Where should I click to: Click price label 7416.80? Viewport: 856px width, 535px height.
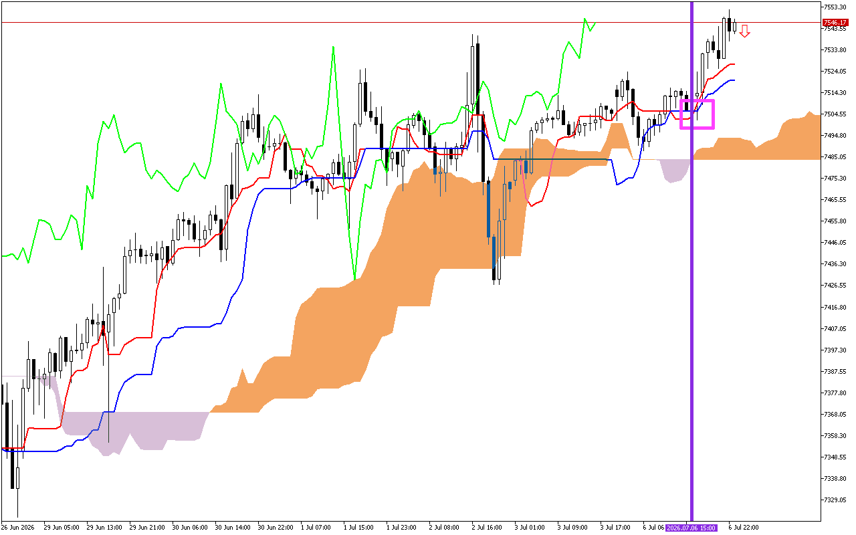pos(836,307)
